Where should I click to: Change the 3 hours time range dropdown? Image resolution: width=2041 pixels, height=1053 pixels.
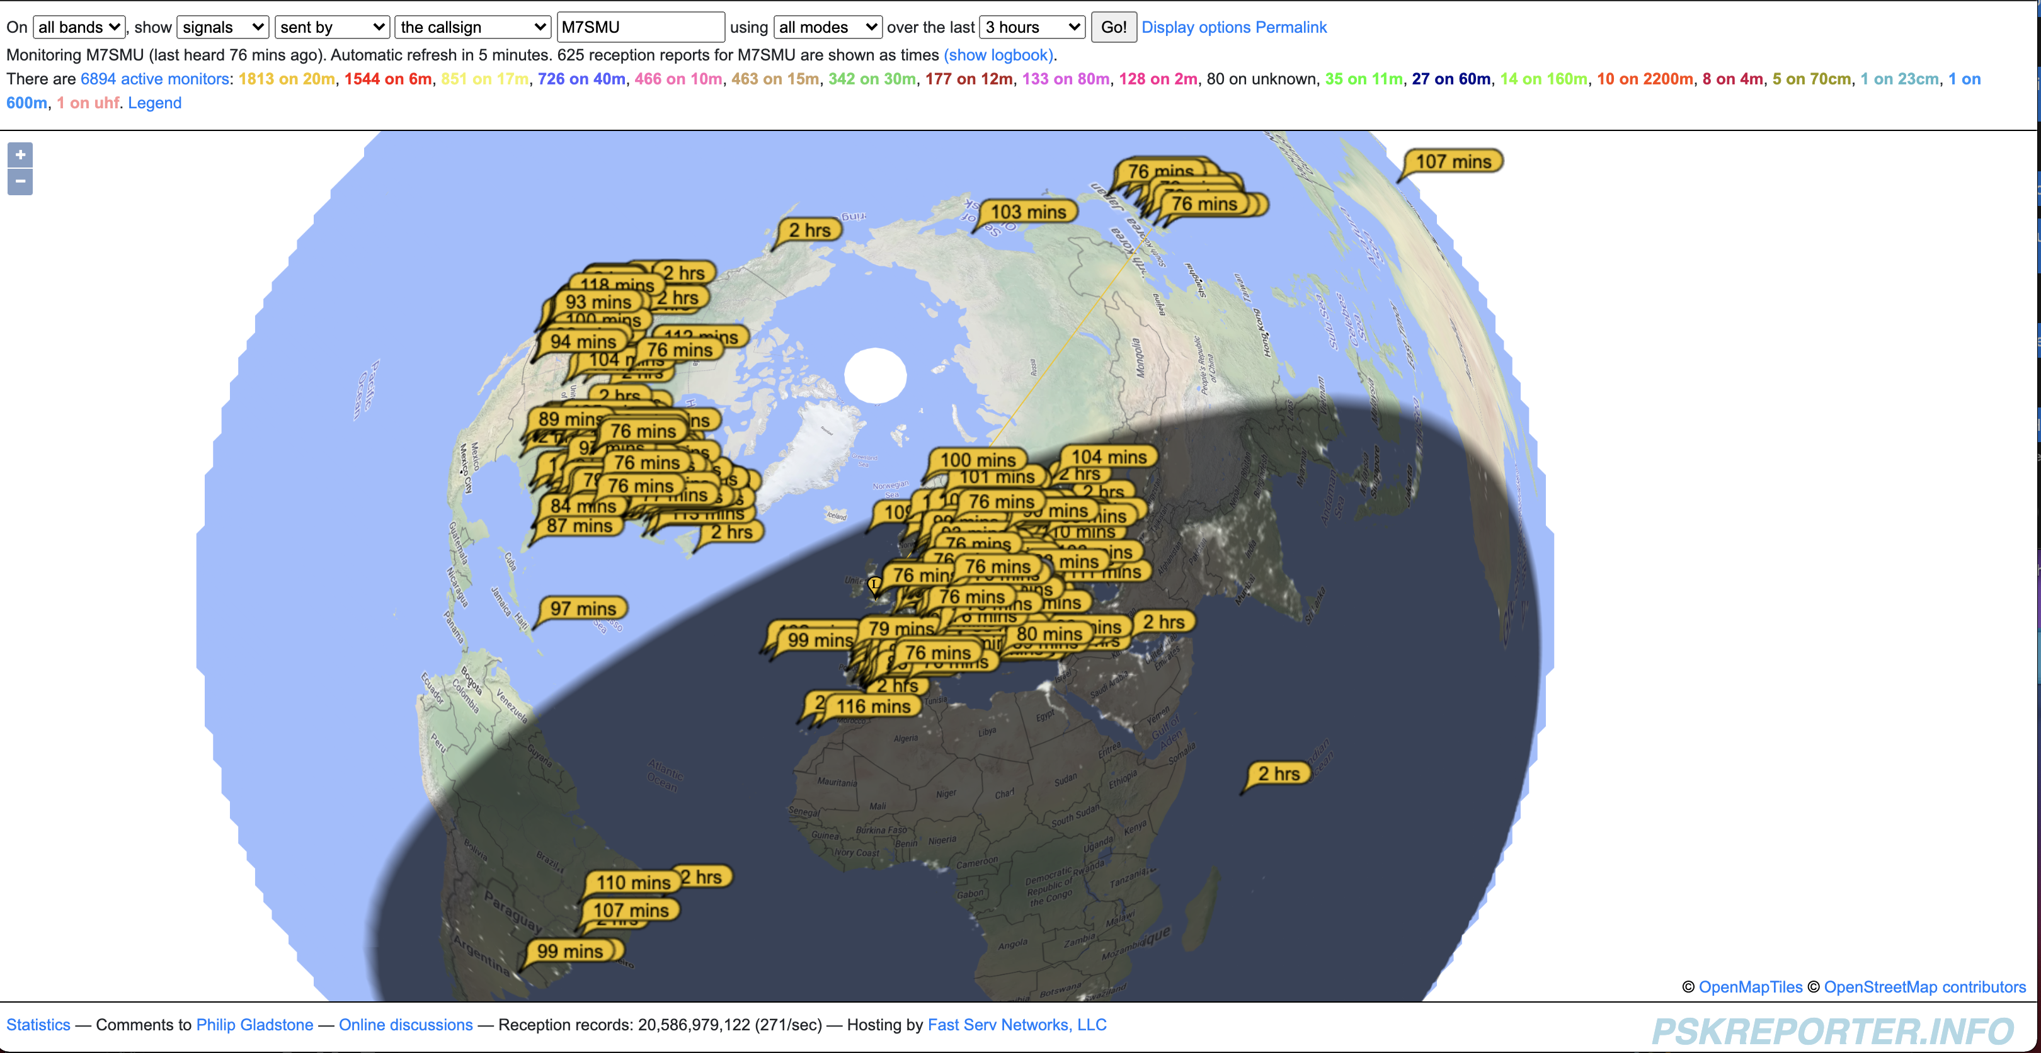[1032, 27]
